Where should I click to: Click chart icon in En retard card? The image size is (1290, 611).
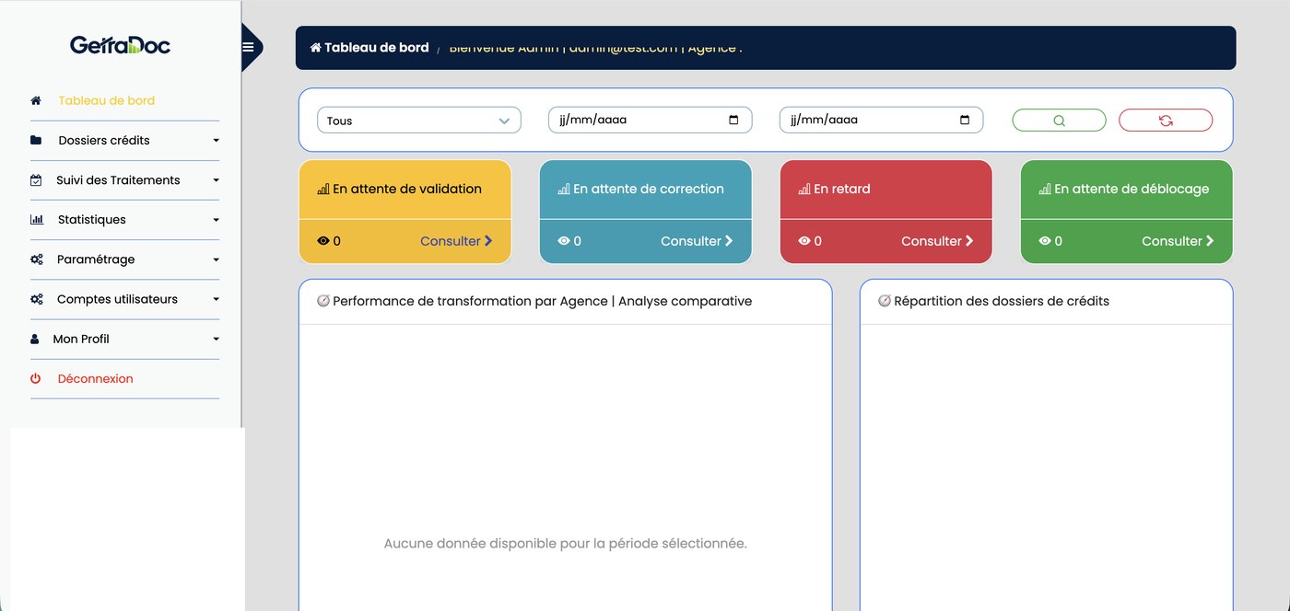coord(803,189)
